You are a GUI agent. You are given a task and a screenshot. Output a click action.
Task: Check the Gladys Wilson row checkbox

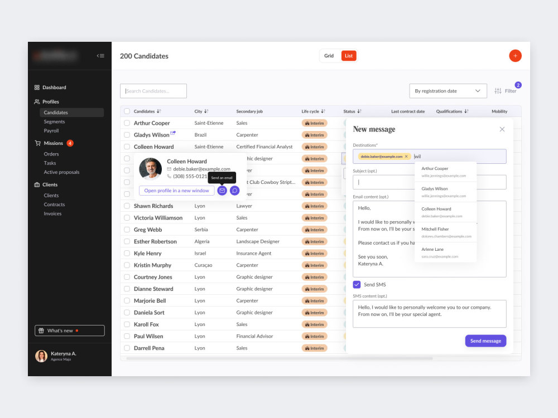[127, 135]
